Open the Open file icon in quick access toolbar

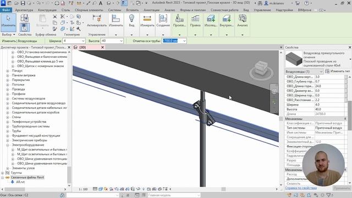point(16,3)
